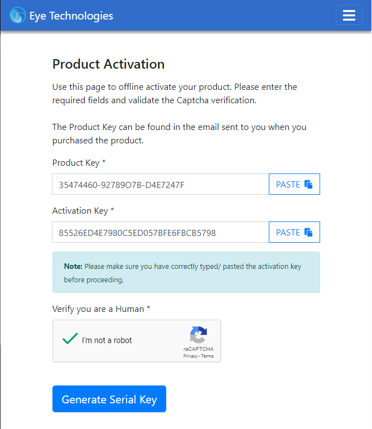Click PASTE button for Activation Key

(x=294, y=232)
